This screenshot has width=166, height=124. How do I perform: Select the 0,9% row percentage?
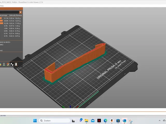coord(6,31)
